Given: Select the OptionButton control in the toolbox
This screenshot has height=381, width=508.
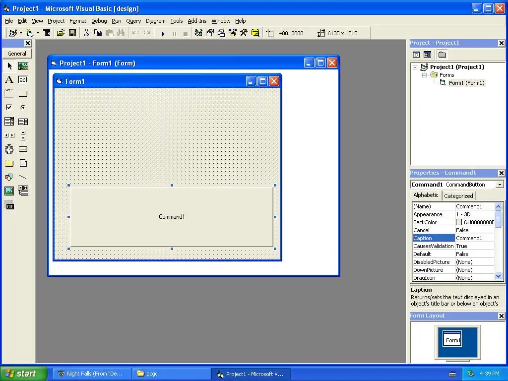Looking at the screenshot, I should 23,107.
